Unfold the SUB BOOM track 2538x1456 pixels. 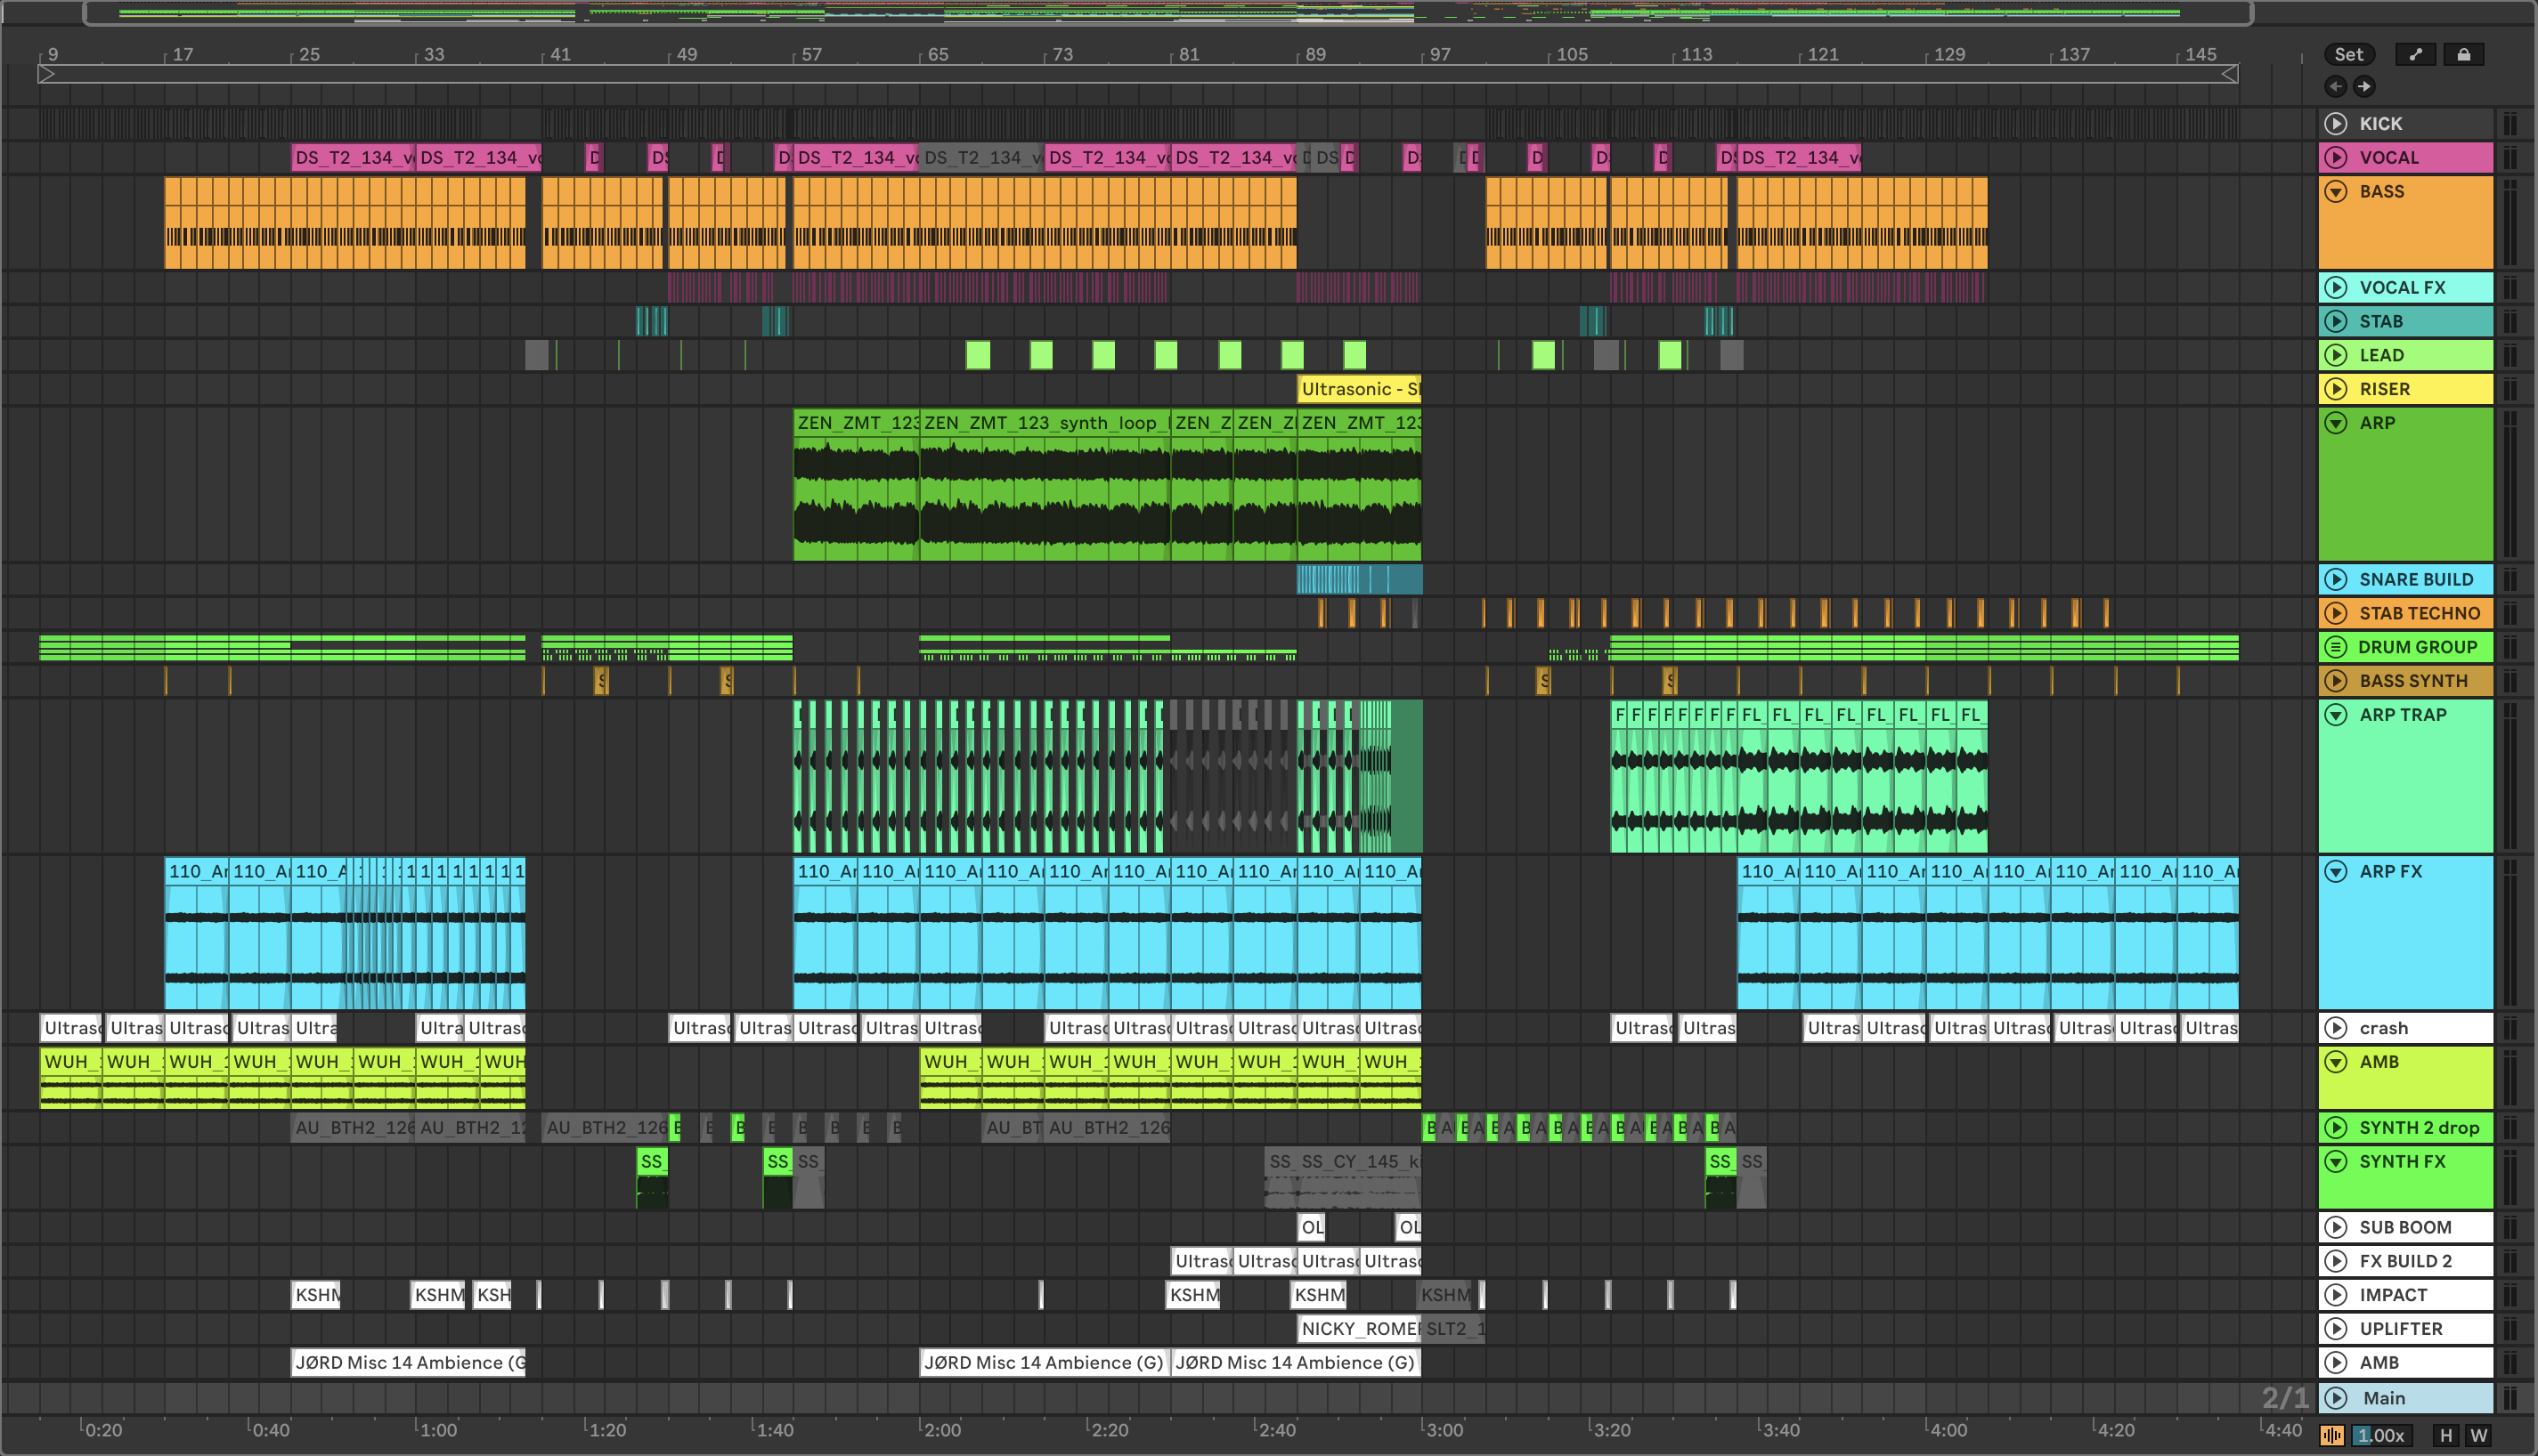tap(2335, 1227)
